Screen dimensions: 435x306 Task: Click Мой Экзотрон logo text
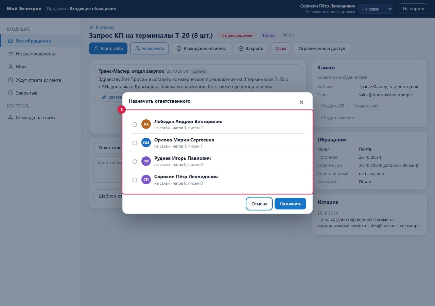pyautogui.click(x=24, y=9)
